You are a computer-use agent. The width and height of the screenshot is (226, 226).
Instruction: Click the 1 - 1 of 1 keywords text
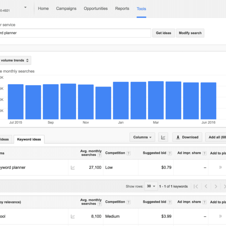[173, 186]
